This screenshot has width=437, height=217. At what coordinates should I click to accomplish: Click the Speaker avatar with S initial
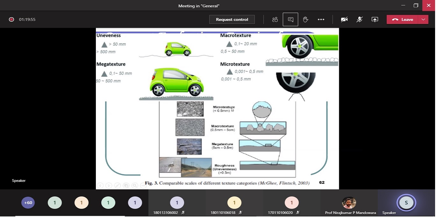[406, 203]
